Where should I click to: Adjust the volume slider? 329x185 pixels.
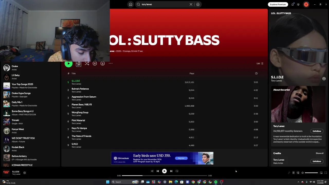click(311, 173)
